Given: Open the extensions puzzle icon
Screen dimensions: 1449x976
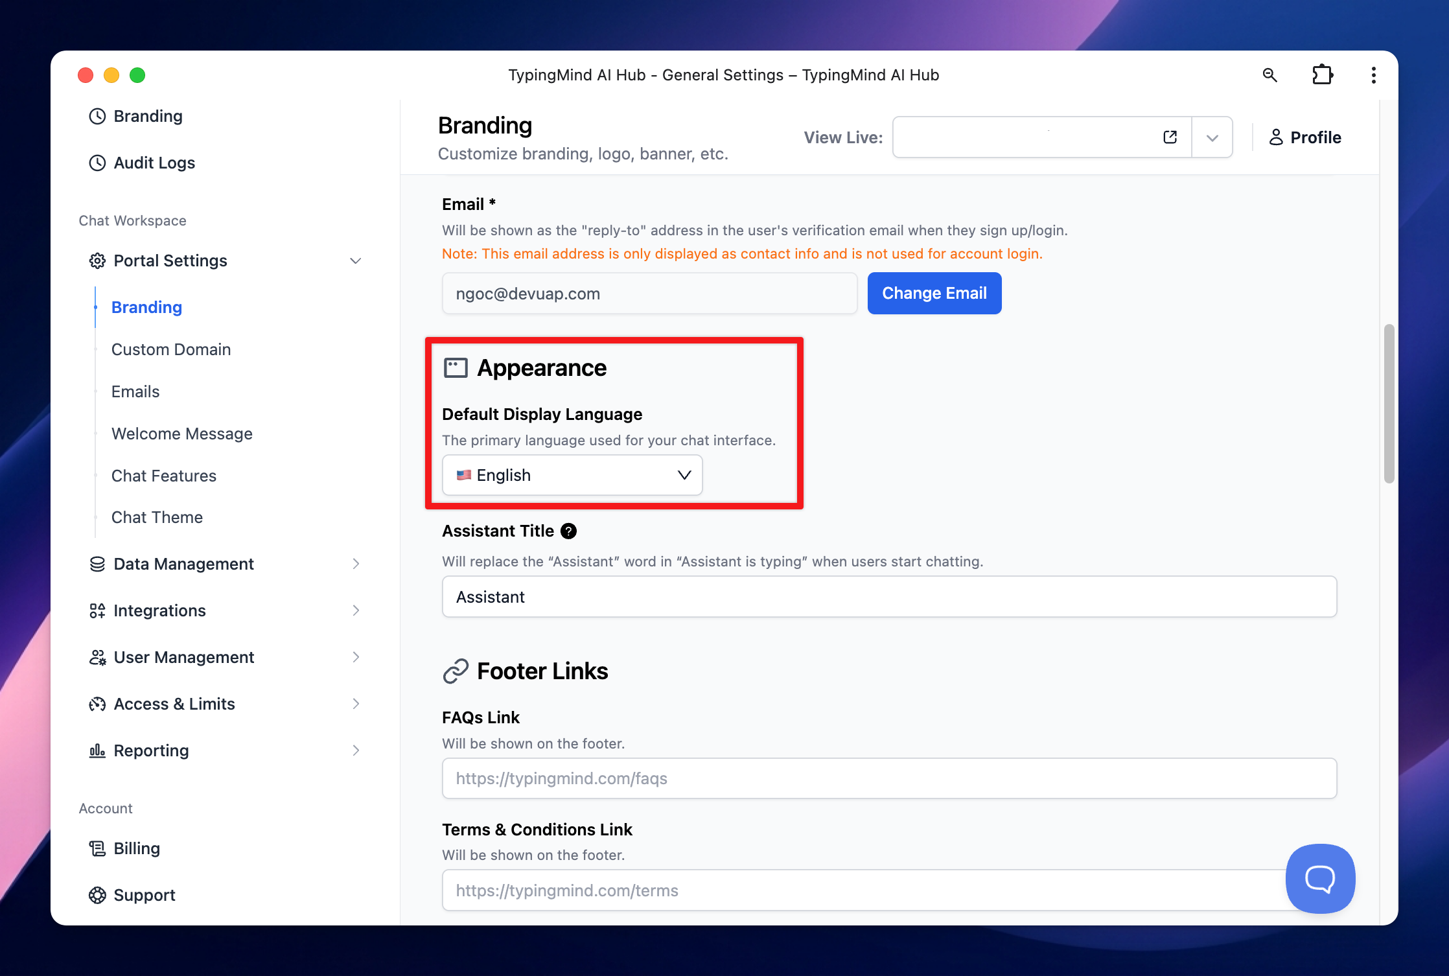Looking at the screenshot, I should [x=1322, y=75].
